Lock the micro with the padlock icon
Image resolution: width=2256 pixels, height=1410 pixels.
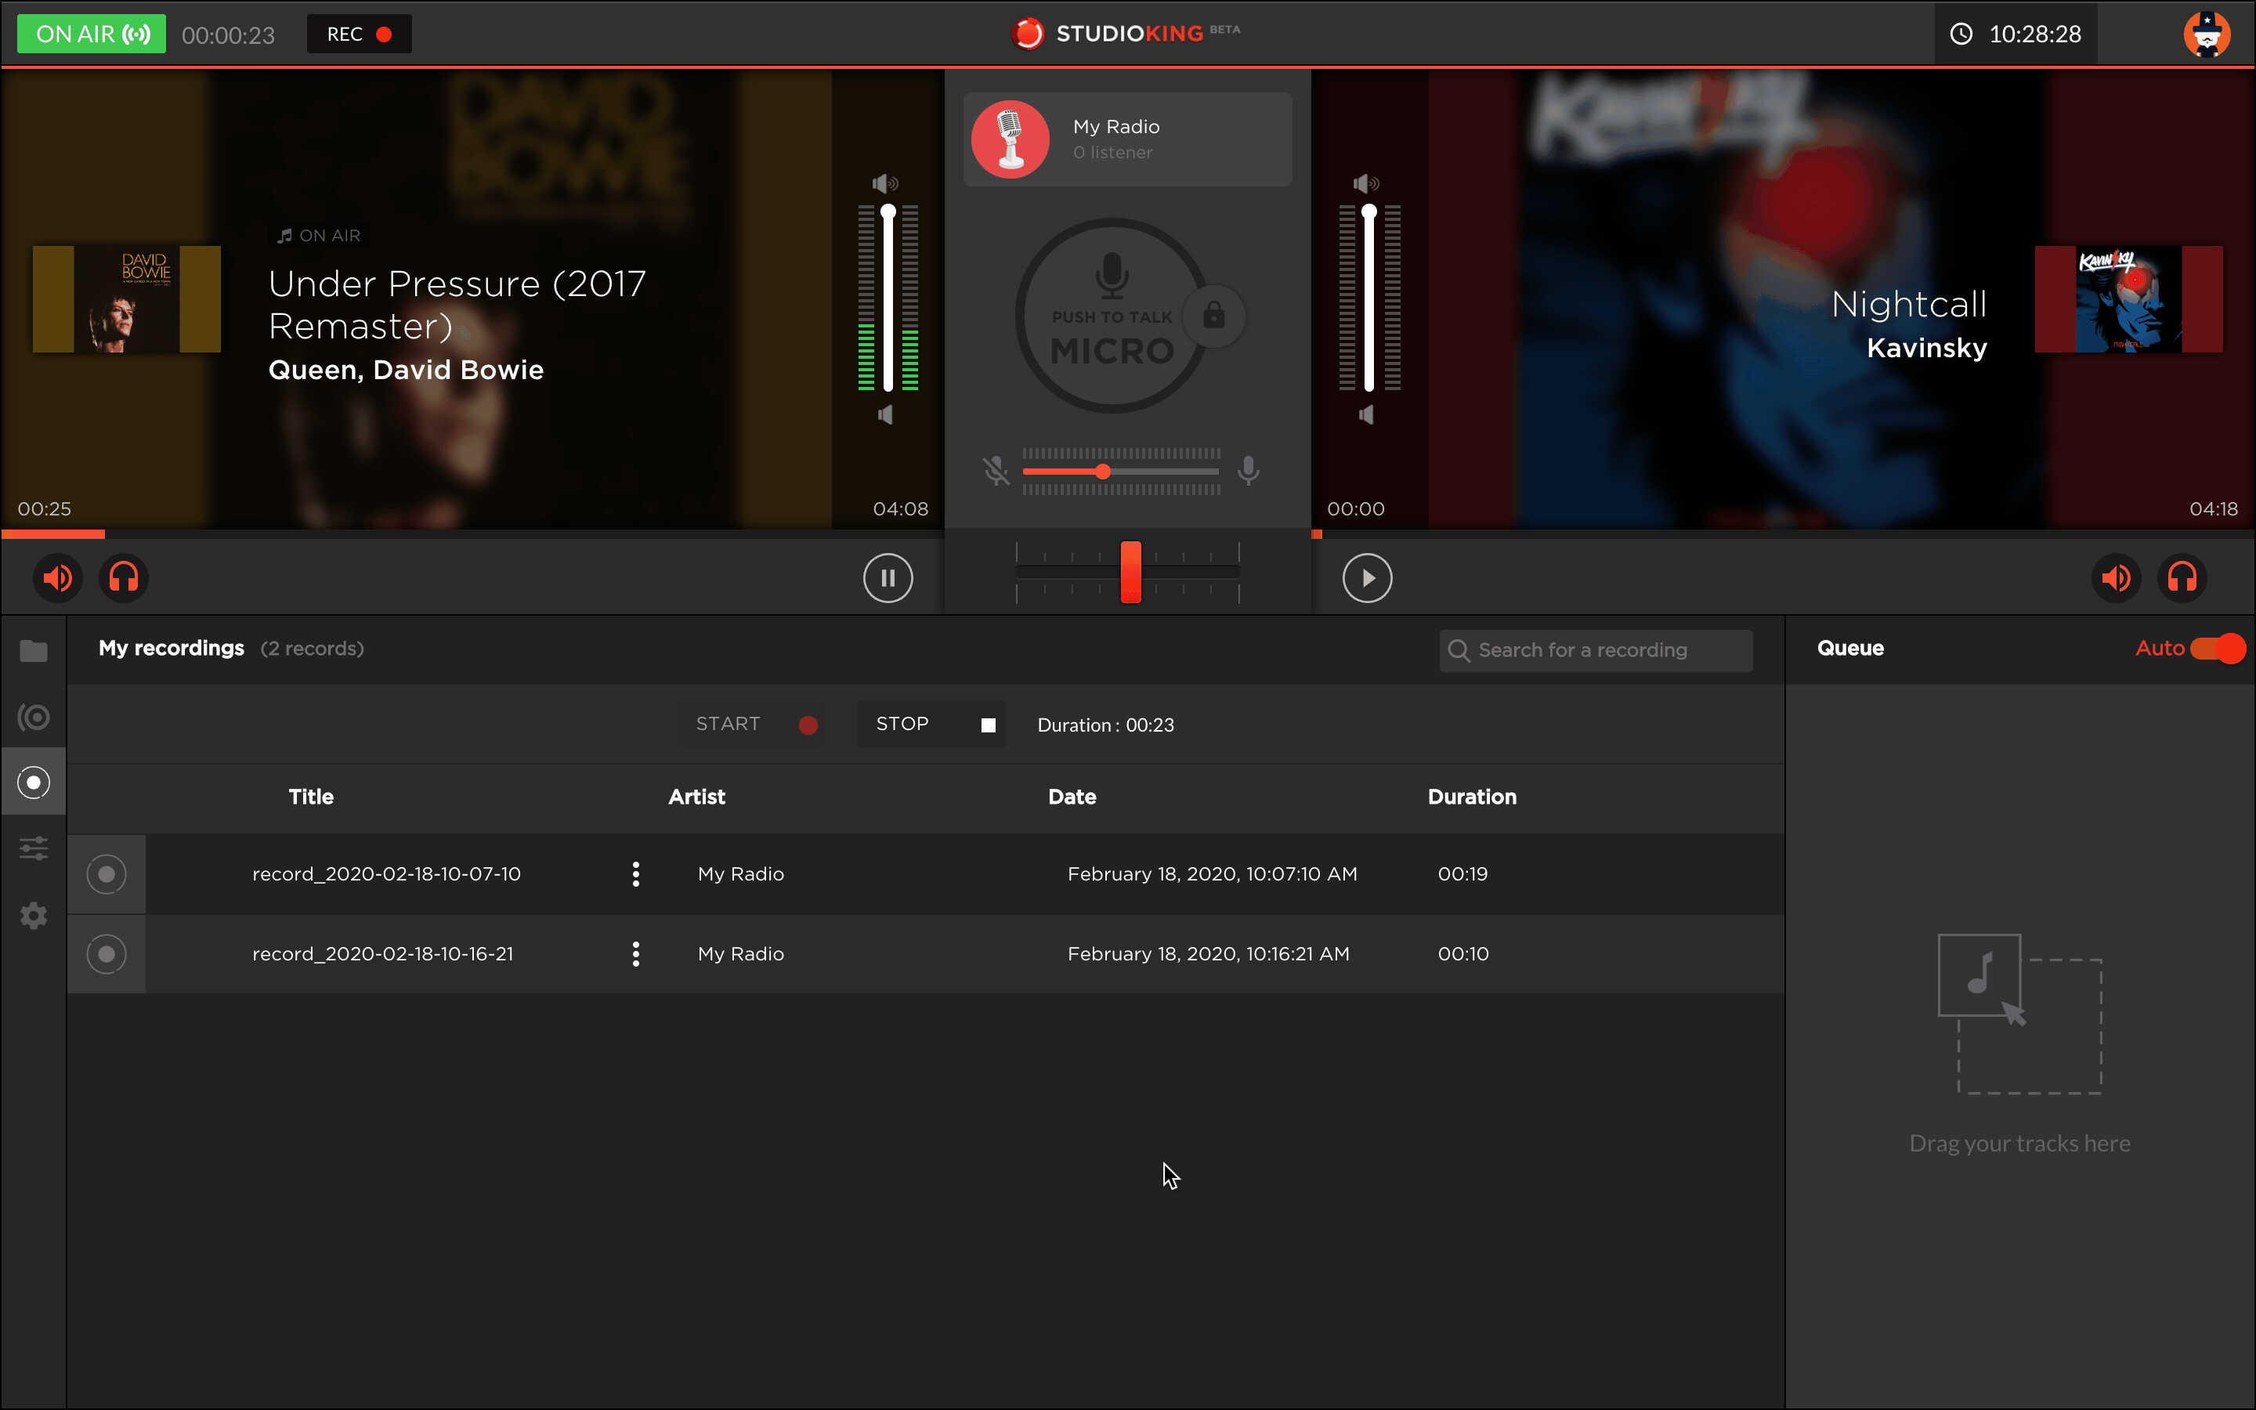pyautogui.click(x=1213, y=315)
